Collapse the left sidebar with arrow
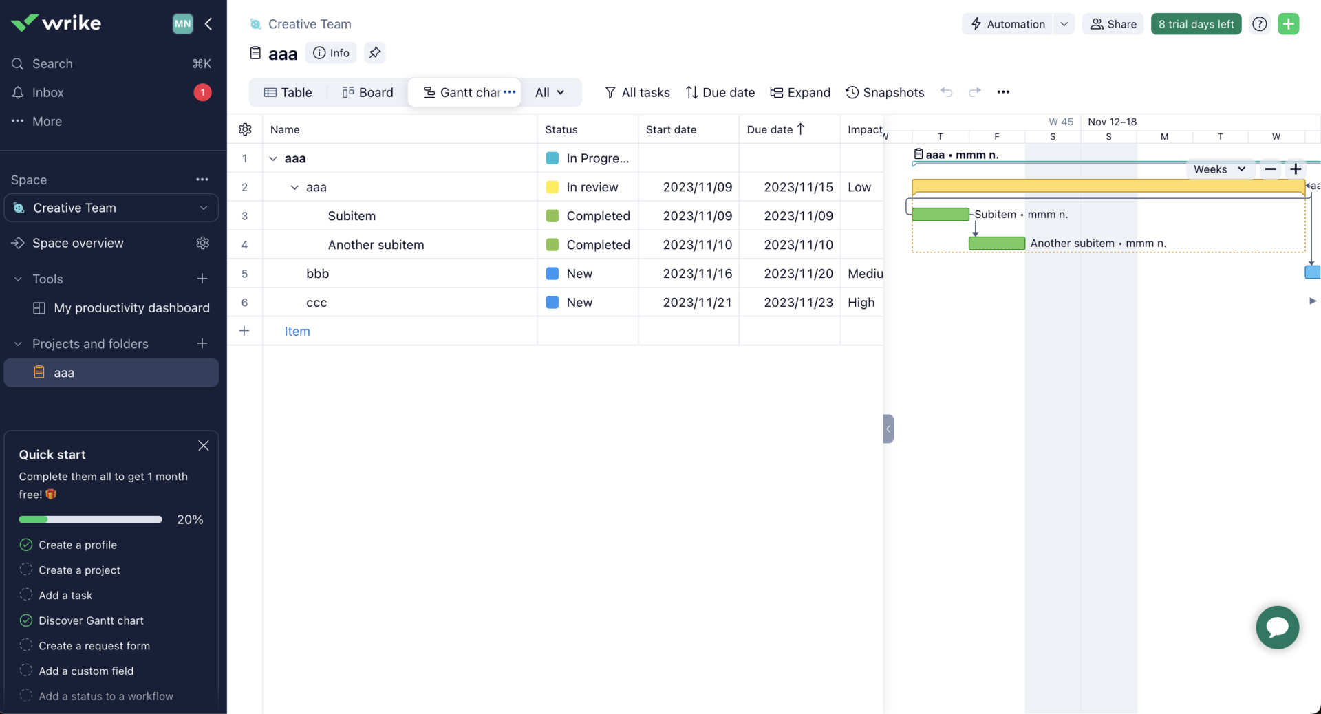The height and width of the screenshot is (714, 1321). coord(208,24)
